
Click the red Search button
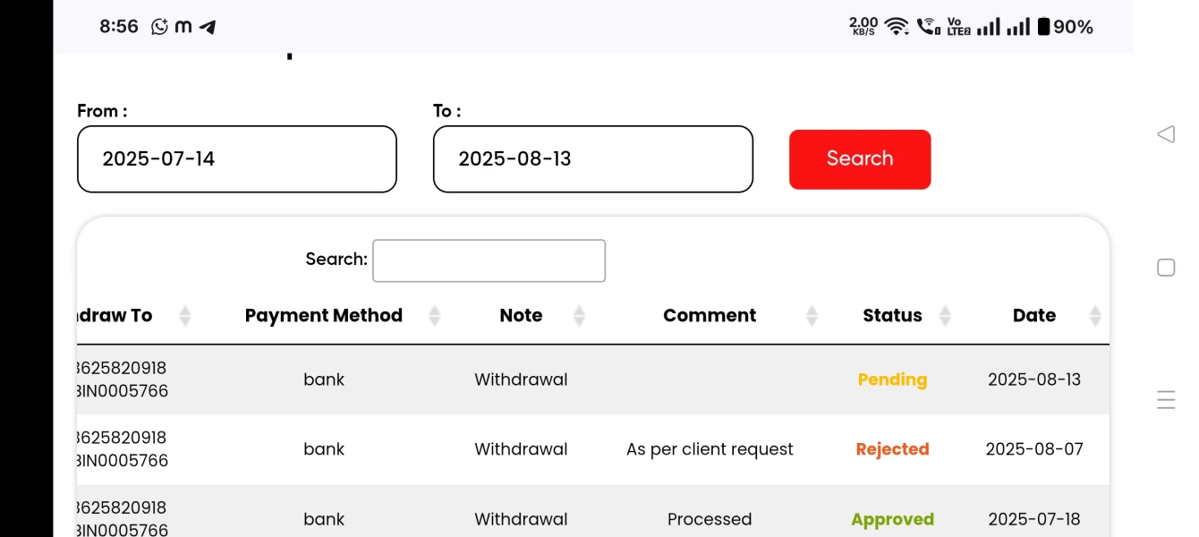tap(859, 159)
